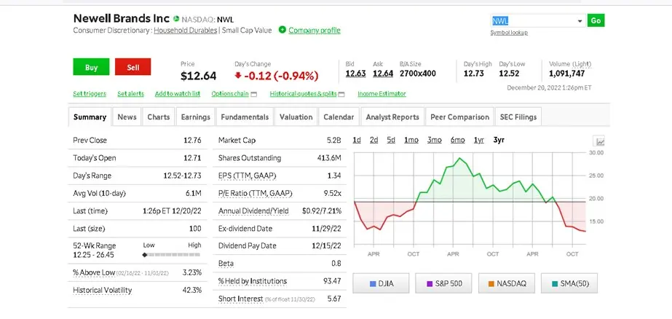Click the Ask price 12.64
The height and width of the screenshot is (319, 672).
[x=383, y=74]
